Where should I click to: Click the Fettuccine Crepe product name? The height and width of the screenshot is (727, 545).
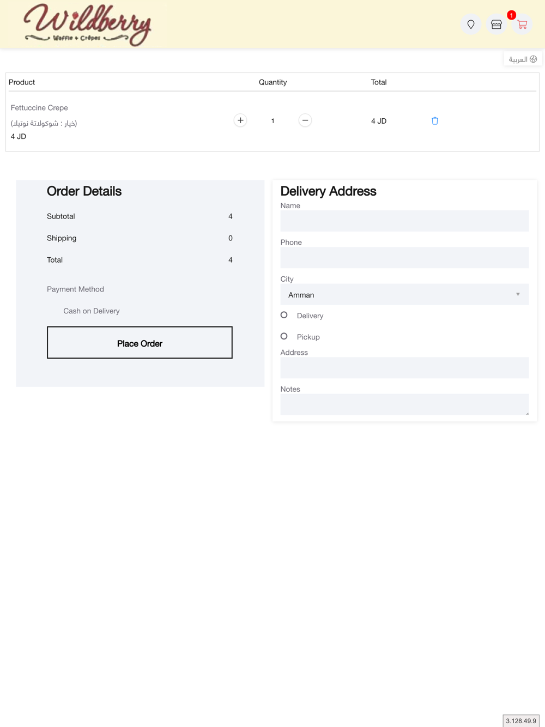pos(39,108)
